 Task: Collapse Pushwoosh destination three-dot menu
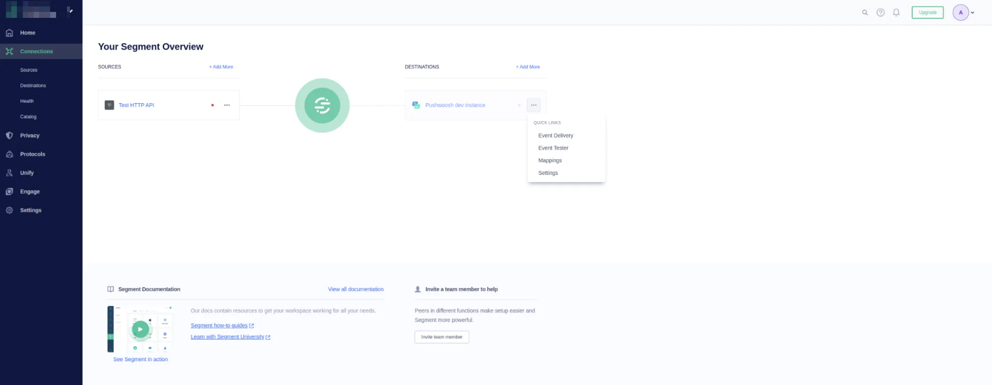click(533, 105)
